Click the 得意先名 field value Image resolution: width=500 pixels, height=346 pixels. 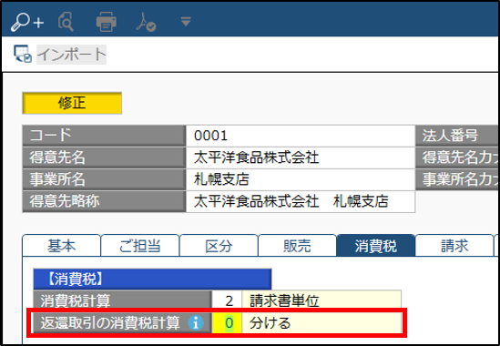coord(301,158)
